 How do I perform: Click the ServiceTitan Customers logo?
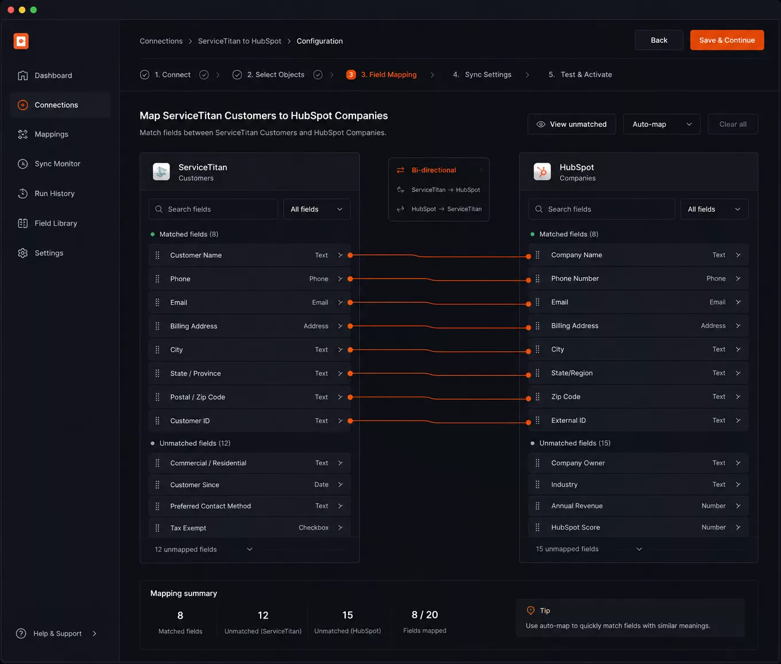[x=161, y=172]
